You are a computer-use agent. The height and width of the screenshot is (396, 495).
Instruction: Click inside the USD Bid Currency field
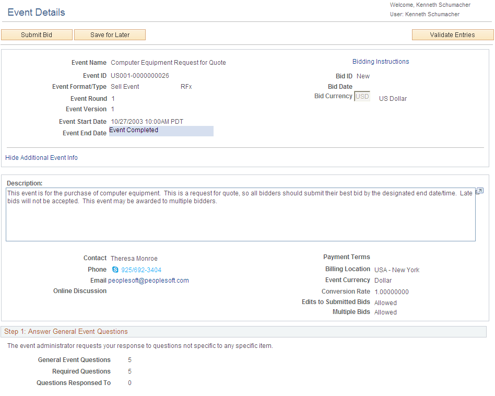[x=362, y=96]
